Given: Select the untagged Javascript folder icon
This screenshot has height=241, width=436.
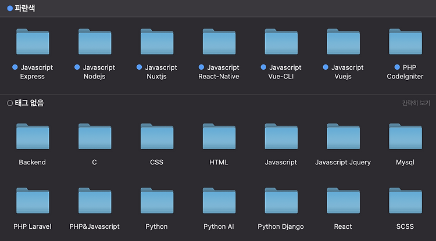Looking at the screenshot, I should [281, 136].
